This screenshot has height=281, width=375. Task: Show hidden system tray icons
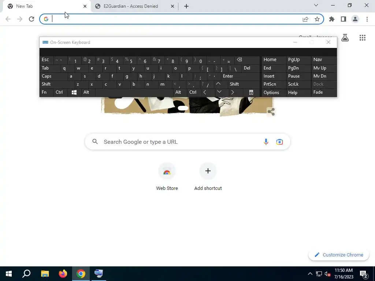310,274
